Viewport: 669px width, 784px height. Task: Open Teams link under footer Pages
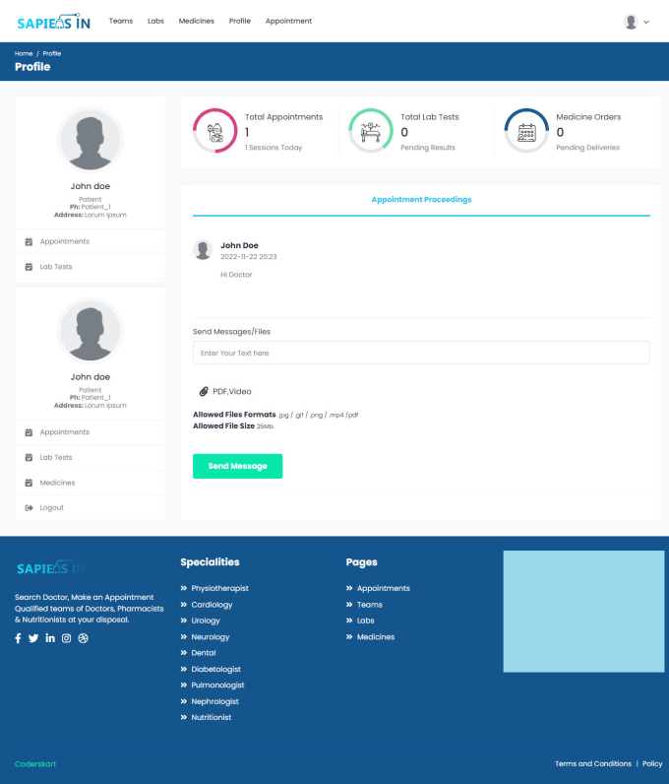370,605
